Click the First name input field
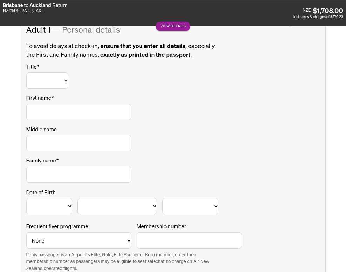The image size is (346, 272). pyautogui.click(x=79, y=112)
